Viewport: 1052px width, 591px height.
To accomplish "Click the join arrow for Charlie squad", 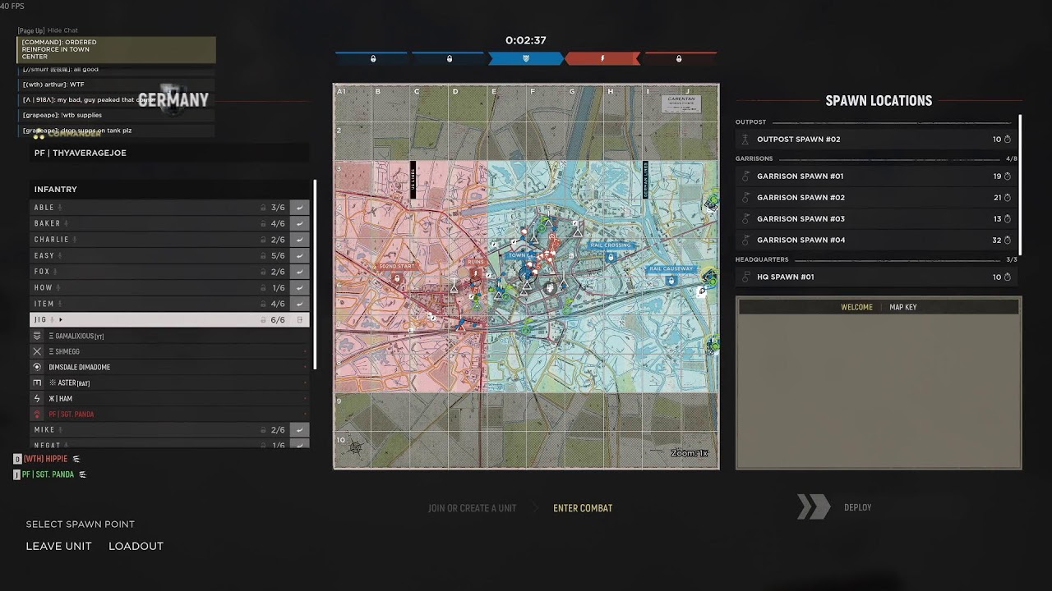I will pos(299,240).
